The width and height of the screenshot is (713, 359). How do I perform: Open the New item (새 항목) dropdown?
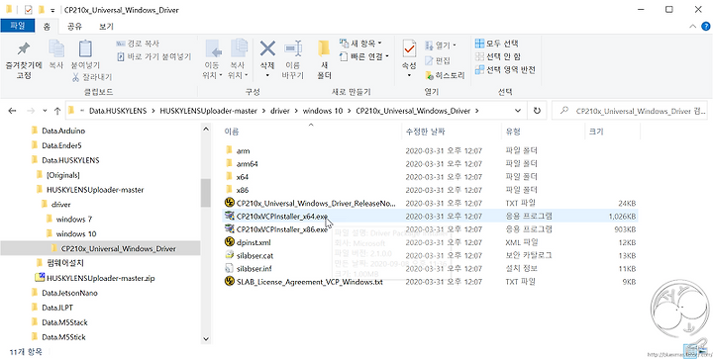(360, 44)
